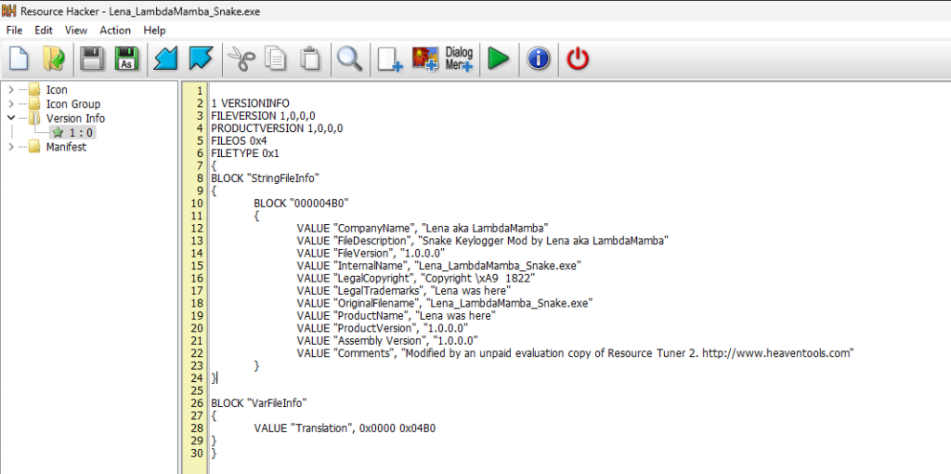Go to previous resource arrow icon
Image resolution: width=951 pixels, height=474 pixels.
(165, 59)
